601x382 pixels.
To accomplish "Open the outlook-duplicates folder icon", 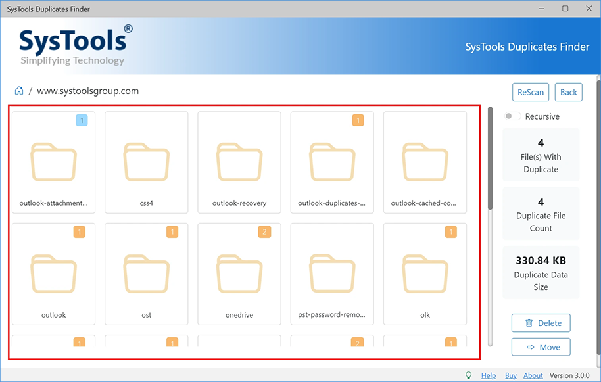I will pos(332,162).
